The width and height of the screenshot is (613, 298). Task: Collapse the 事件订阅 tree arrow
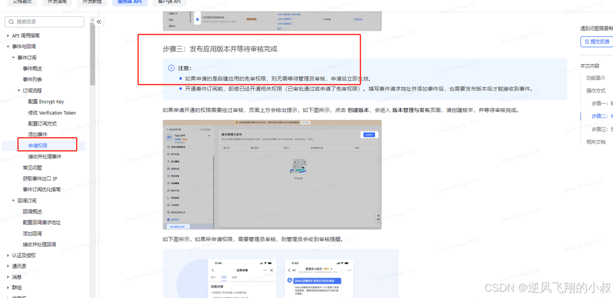13,57
